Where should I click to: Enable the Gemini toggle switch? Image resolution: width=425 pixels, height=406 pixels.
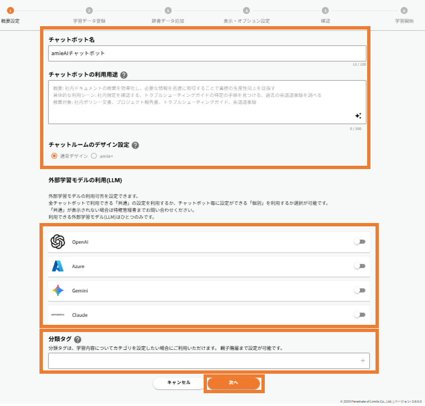pyautogui.click(x=359, y=290)
